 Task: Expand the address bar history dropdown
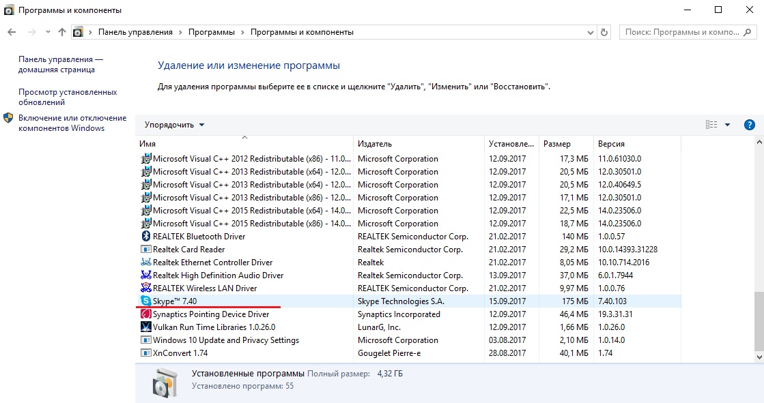[x=590, y=32]
